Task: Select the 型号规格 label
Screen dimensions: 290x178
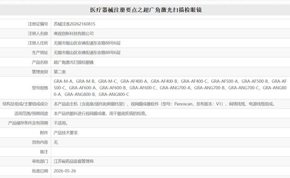Action: [x=40, y=88]
